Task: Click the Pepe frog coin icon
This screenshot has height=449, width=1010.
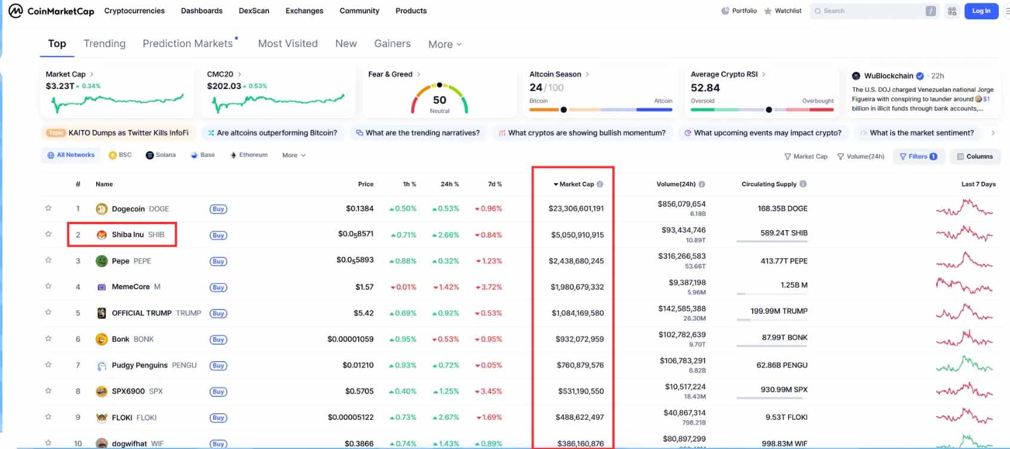Action: (101, 261)
